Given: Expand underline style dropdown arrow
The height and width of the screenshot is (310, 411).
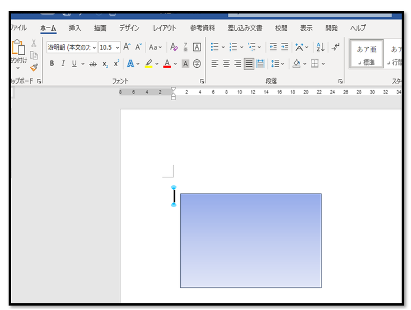Looking at the screenshot, I should (83, 64).
